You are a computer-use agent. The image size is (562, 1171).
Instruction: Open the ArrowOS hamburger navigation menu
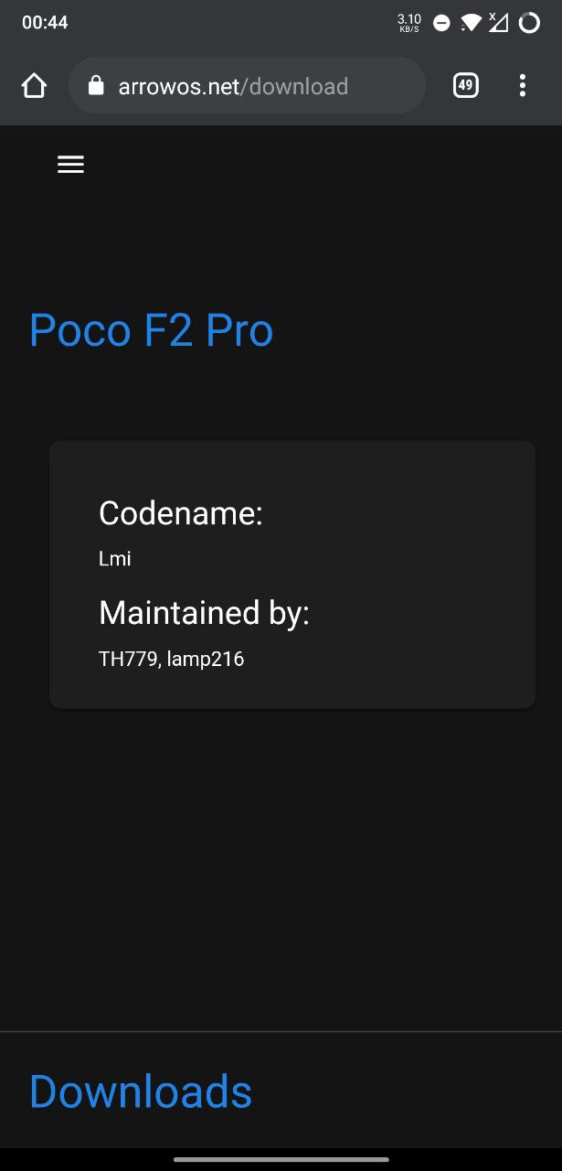coord(70,164)
